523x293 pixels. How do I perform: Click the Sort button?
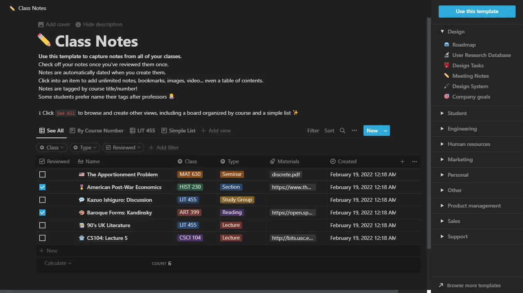point(329,131)
